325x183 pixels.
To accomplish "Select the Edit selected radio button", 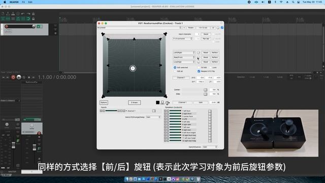I will [x=175, y=68].
